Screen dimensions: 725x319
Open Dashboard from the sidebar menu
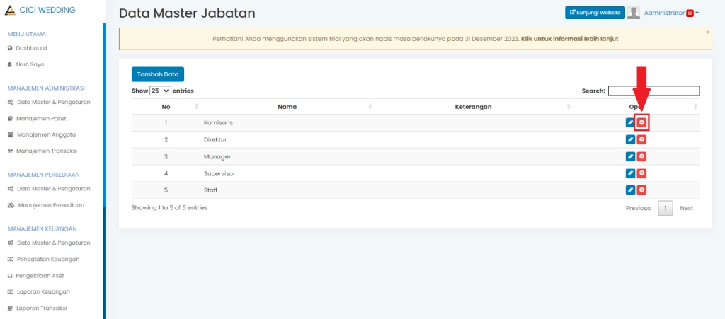[31, 48]
